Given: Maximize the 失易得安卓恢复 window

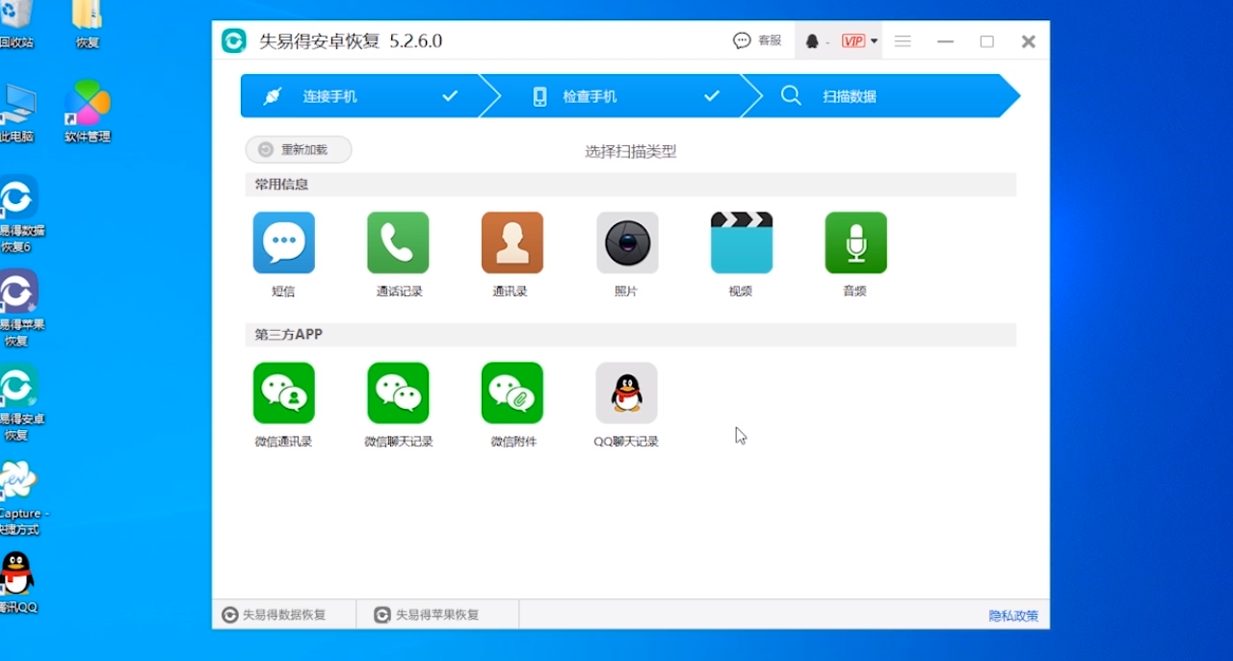Looking at the screenshot, I should (987, 41).
